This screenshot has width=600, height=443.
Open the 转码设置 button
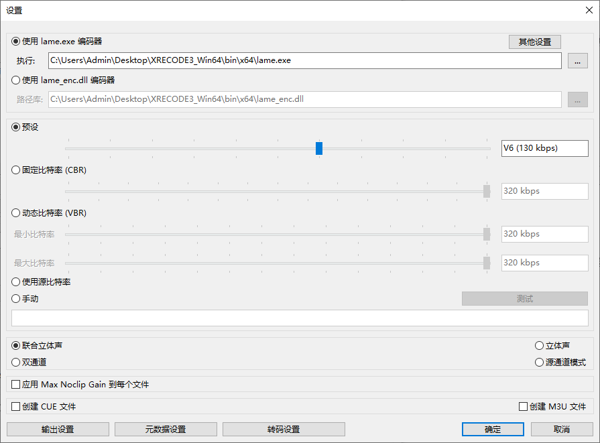284,429
